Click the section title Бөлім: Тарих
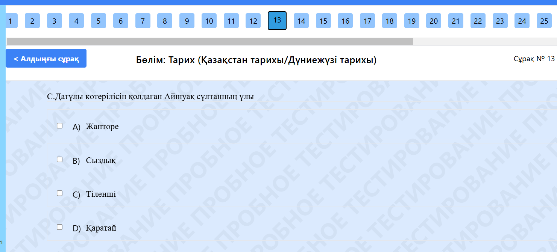Screen dimensions: 557x252 point(256,60)
